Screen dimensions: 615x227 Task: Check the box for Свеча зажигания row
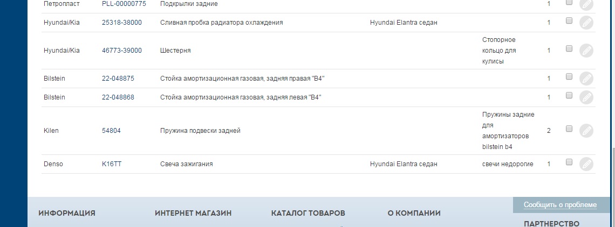(x=569, y=162)
